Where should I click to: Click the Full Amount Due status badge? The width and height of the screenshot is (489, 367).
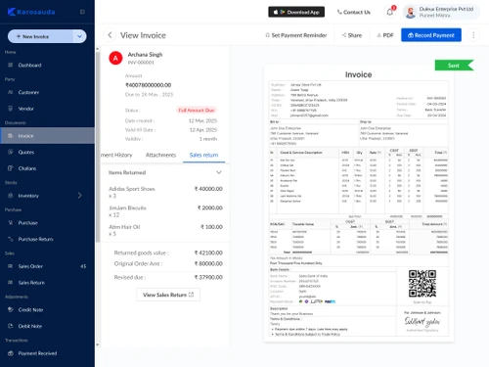pos(197,111)
